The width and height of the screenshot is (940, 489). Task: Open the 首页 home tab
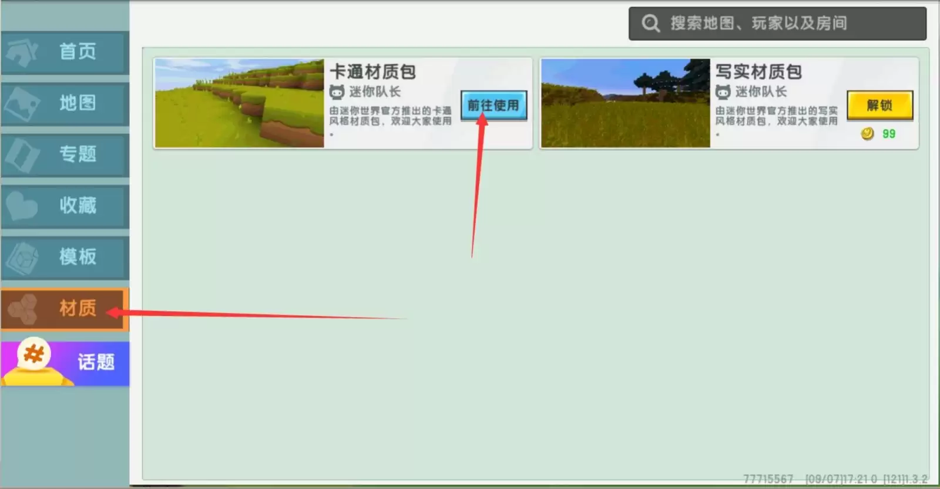click(x=76, y=52)
